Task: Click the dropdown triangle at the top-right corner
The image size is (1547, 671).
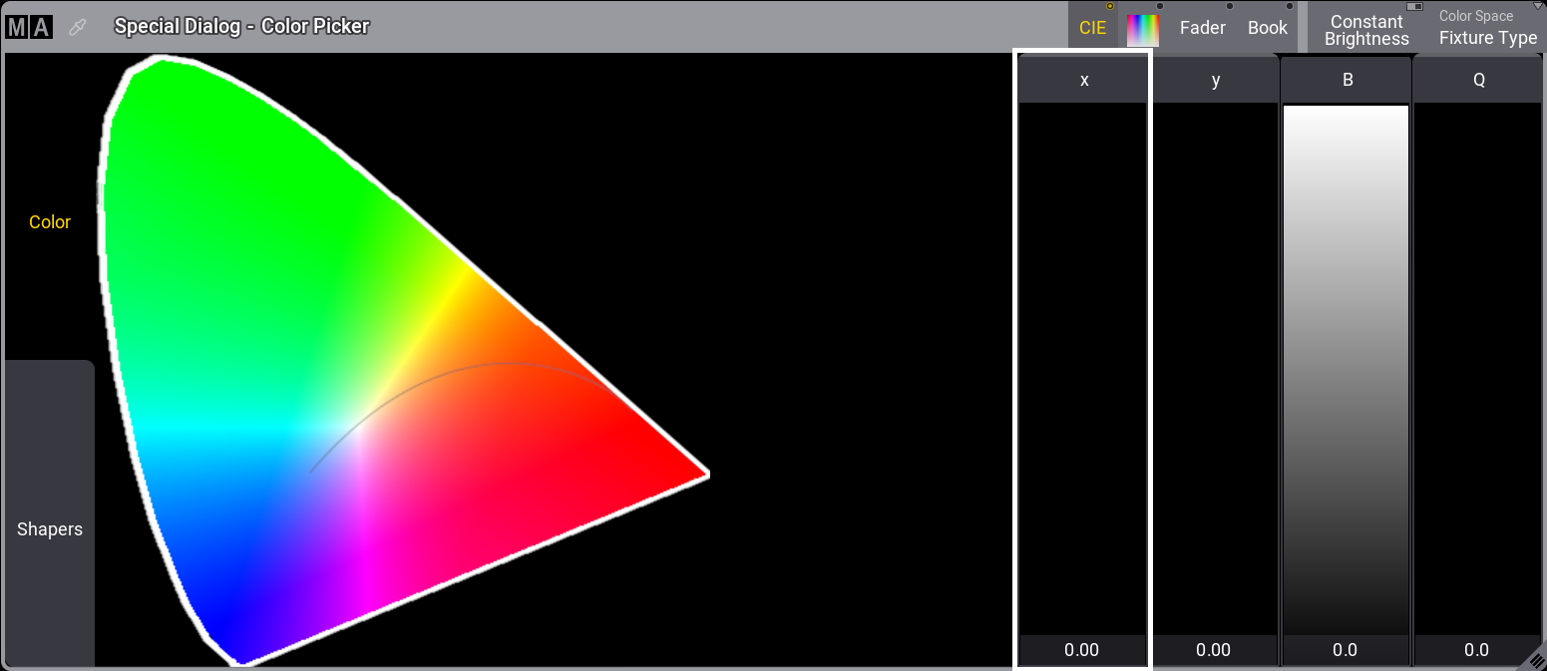Action: [x=1536, y=5]
